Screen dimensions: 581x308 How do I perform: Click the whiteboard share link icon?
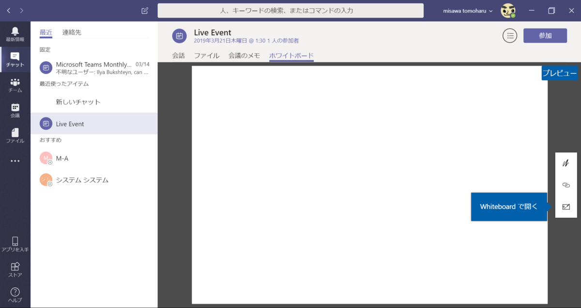pos(566,185)
